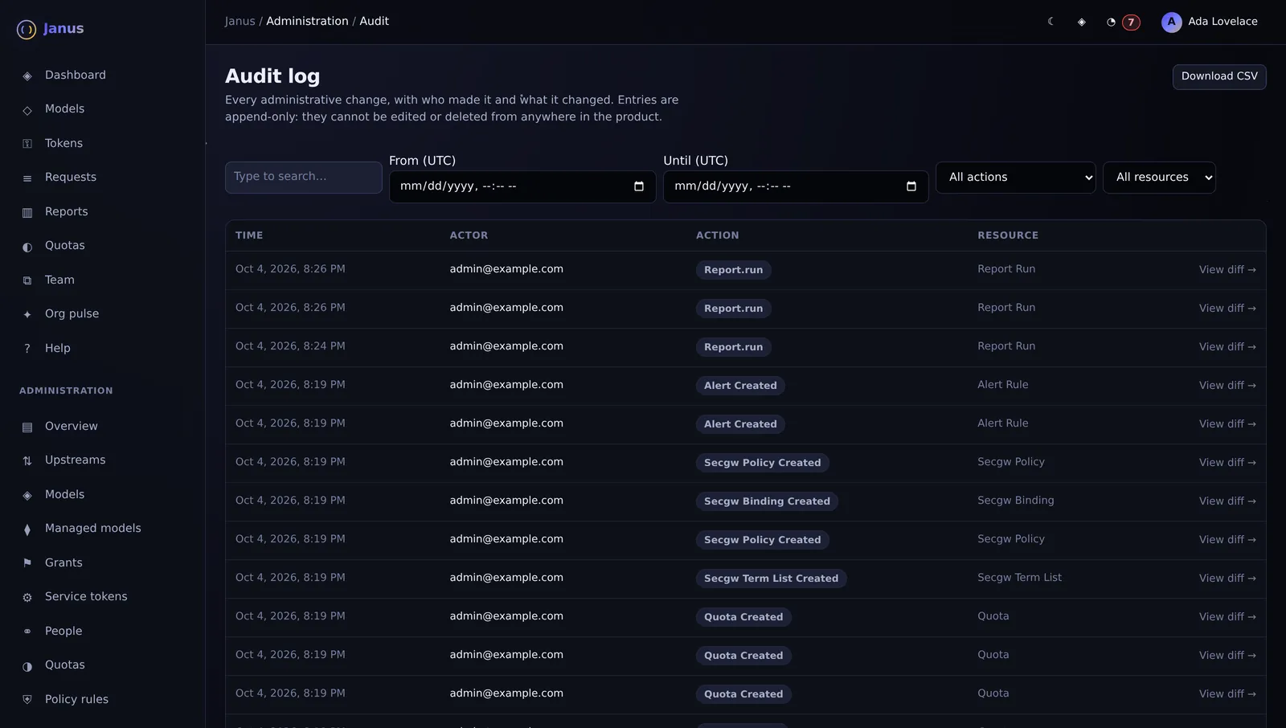View diff for Secgw Binding Created entry

coord(1227,501)
